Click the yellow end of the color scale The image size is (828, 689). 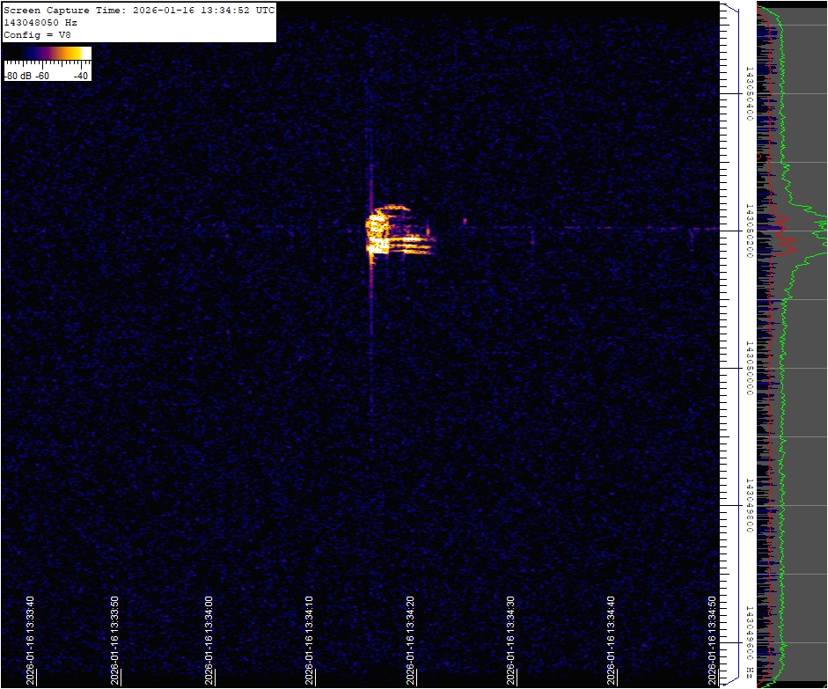pos(84,54)
